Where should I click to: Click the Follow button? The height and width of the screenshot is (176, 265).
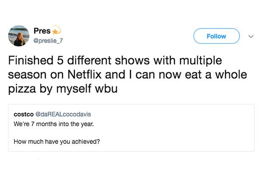[216, 36]
